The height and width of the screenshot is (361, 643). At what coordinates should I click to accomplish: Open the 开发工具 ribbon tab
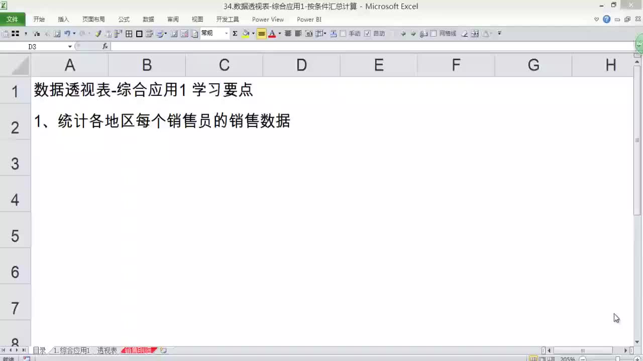click(x=228, y=20)
